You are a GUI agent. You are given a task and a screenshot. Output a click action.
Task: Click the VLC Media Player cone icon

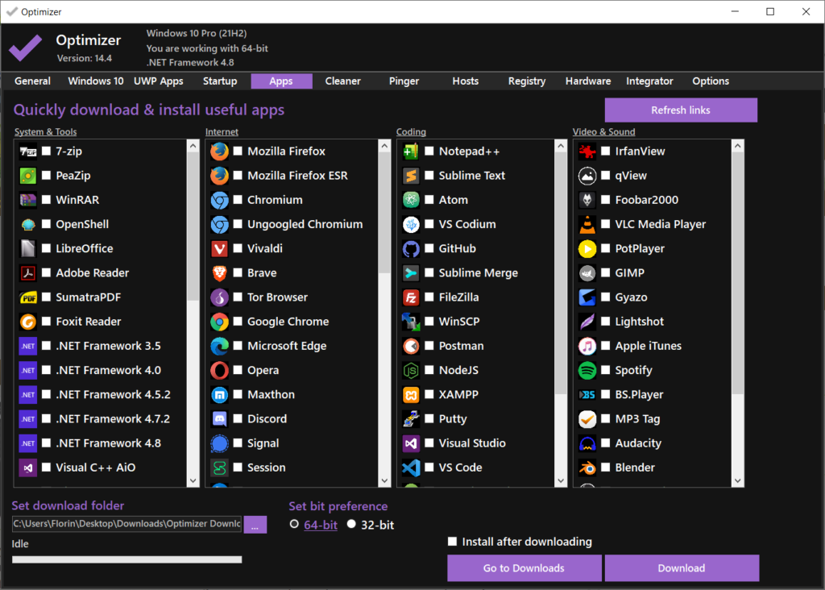coord(587,225)
